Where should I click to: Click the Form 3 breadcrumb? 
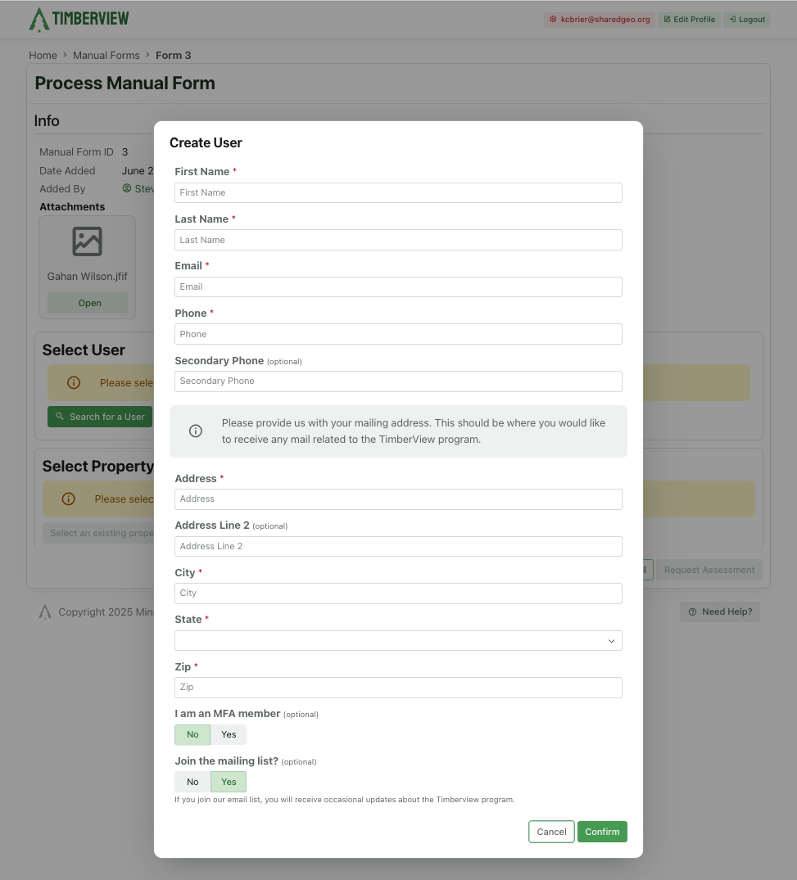174,55
